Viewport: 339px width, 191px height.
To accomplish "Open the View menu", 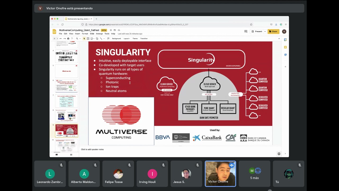I will coord(71,34).
